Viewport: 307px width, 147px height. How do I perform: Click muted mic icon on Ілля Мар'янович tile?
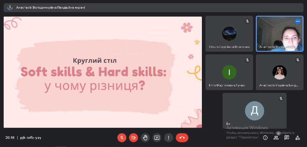click(x=247, y=60)
